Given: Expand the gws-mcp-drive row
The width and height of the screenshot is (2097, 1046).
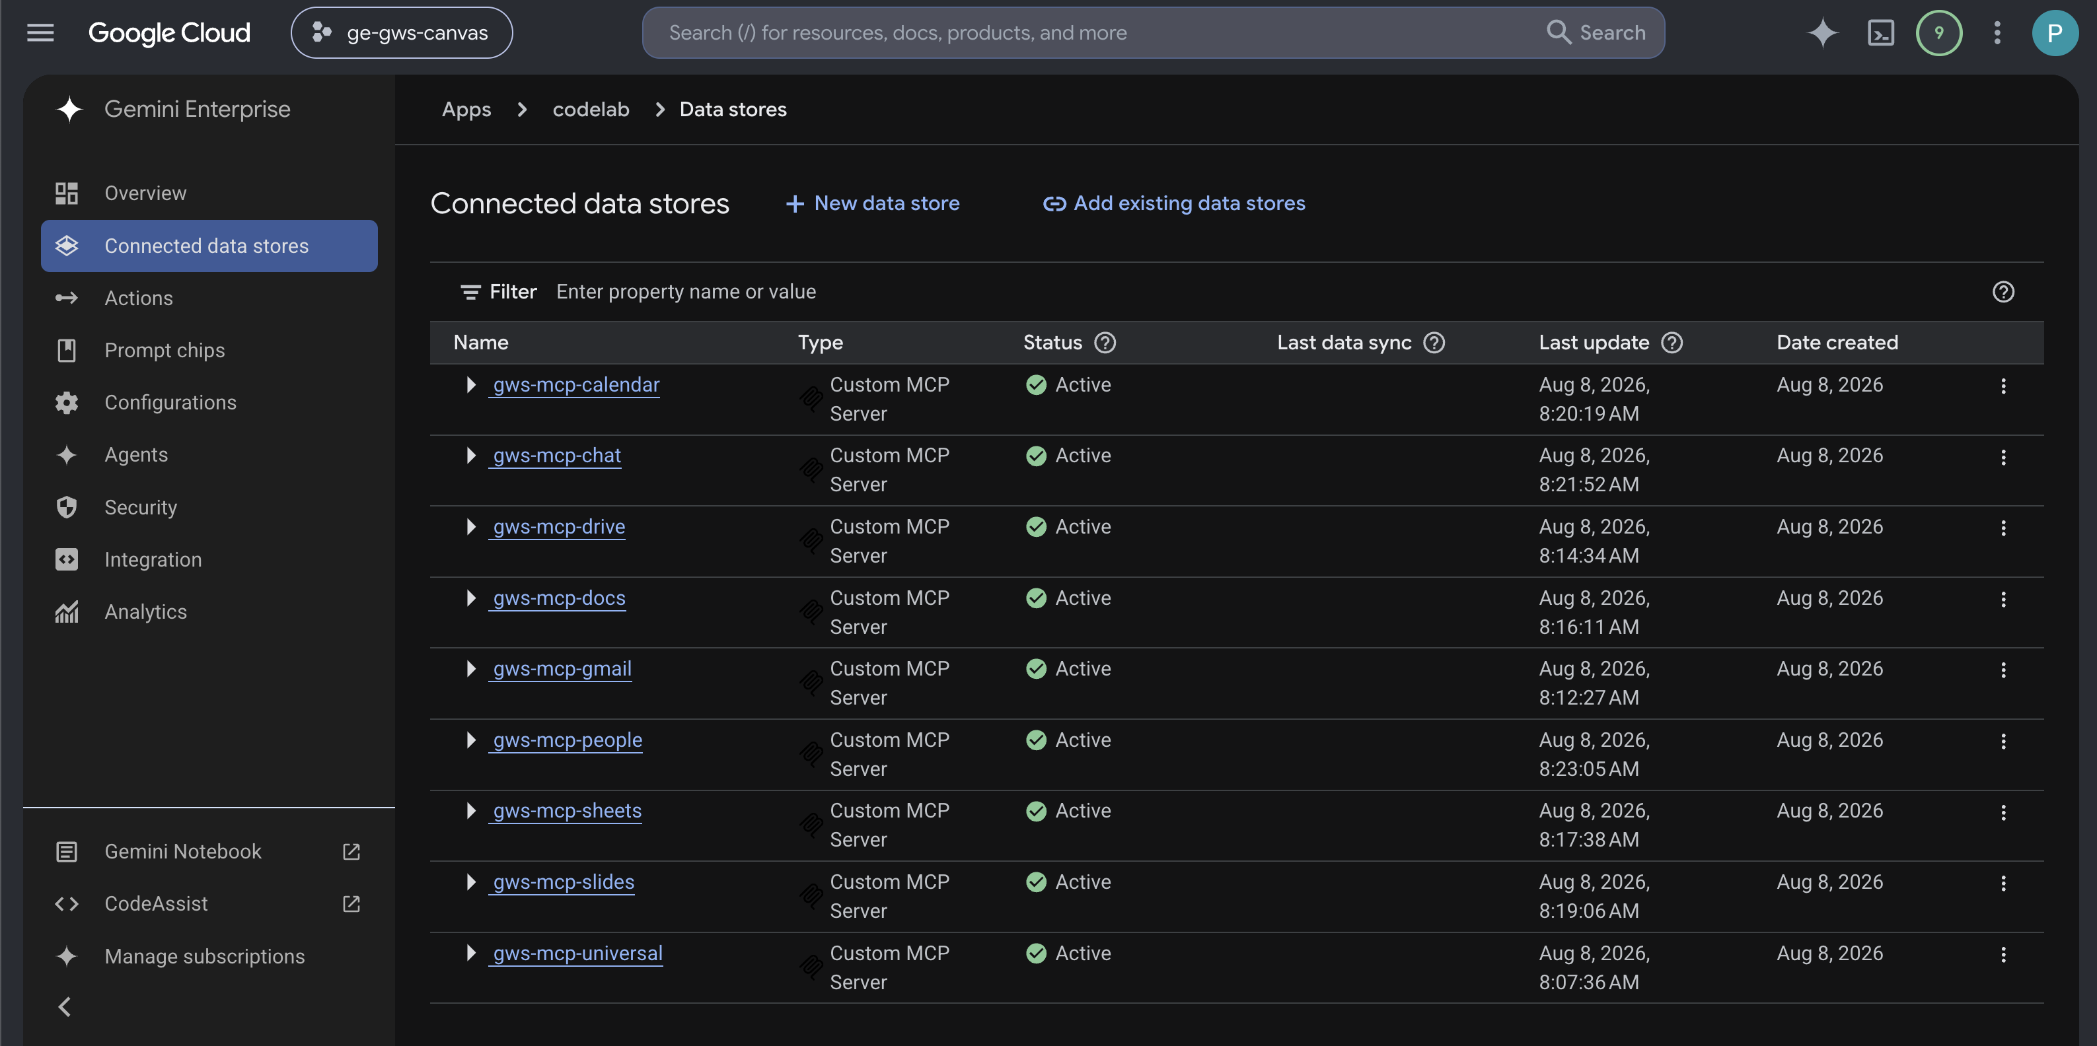Looking at the screenshot, I should [x=470, y=527].
